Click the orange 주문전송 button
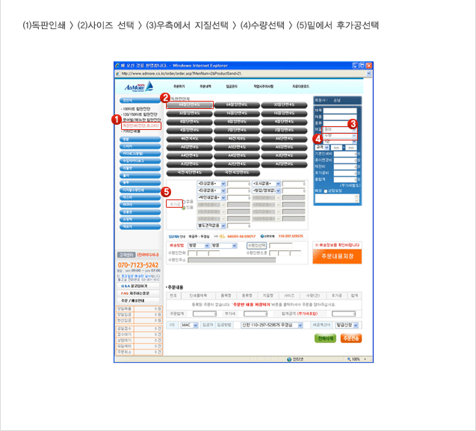This screenshot has height=431, width=476. pyautogui.click(x=350, y=338)
